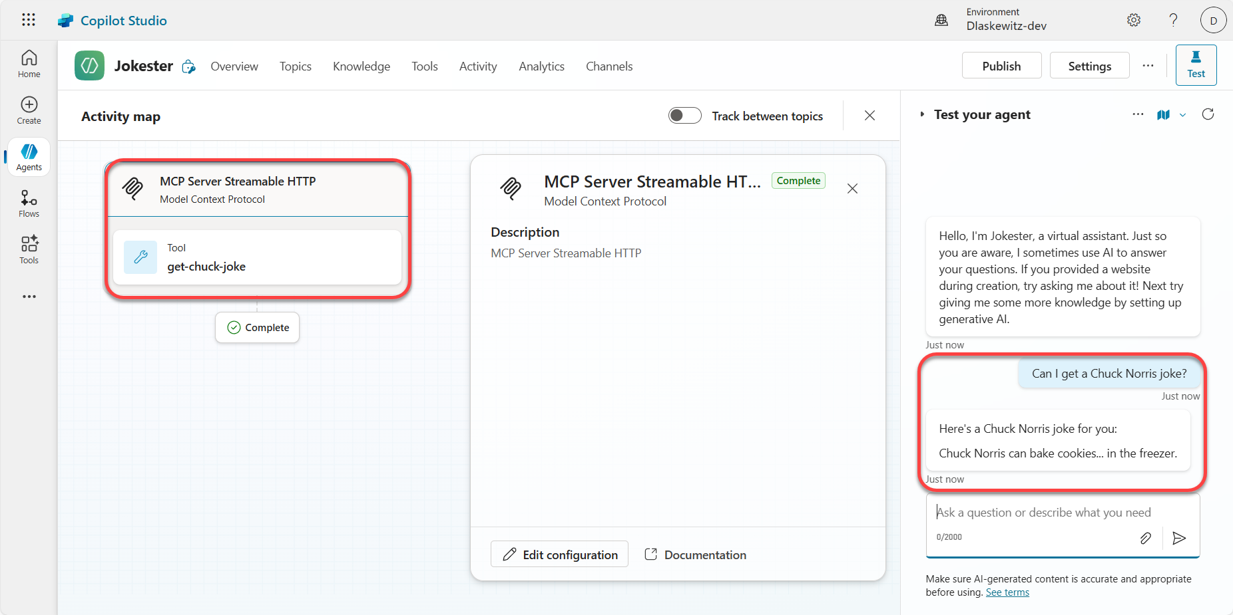1233x615 pixels.
Task: Open the settings gear in the header
Action: [1133, 20]
